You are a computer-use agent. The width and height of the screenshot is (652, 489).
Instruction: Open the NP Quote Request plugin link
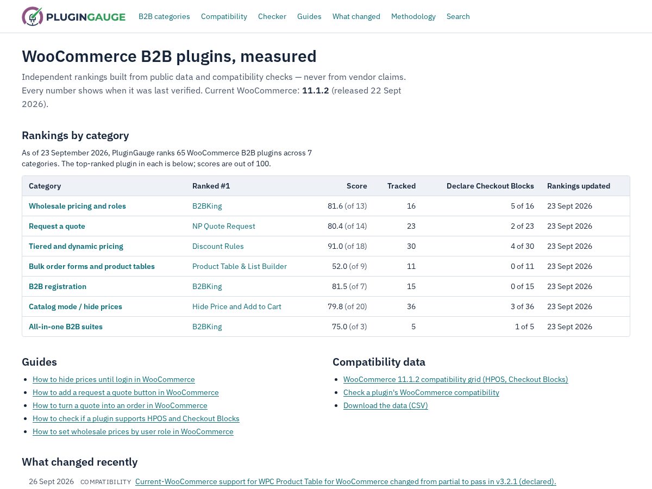tap(224, 226)
